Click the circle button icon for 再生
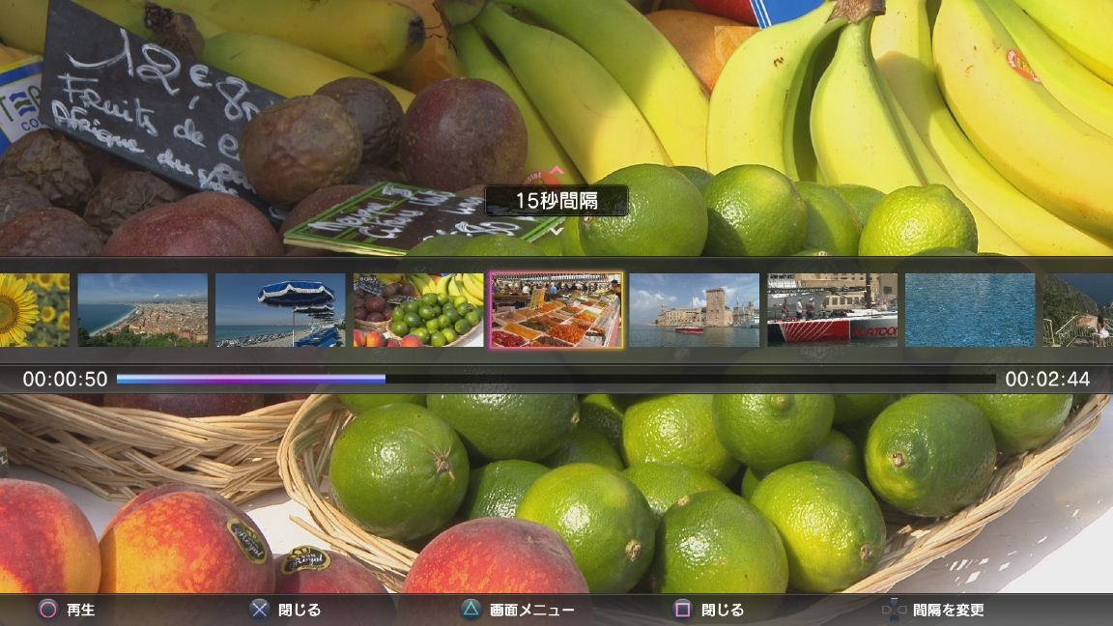Image resolution: width=1113 pixels, height=626 pixels. click(x=47, y=610)
